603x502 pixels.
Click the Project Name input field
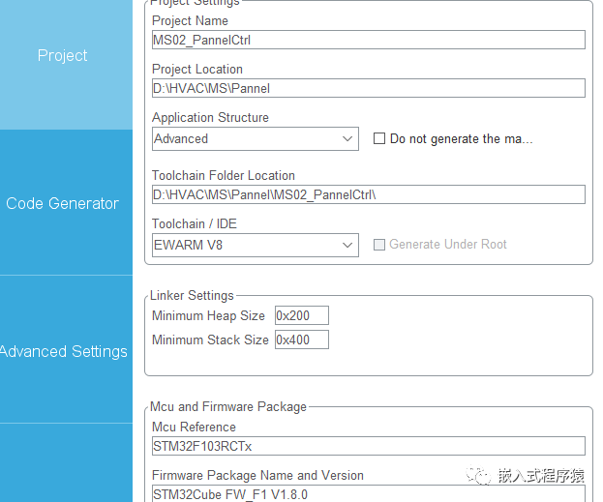click(368, 40)
